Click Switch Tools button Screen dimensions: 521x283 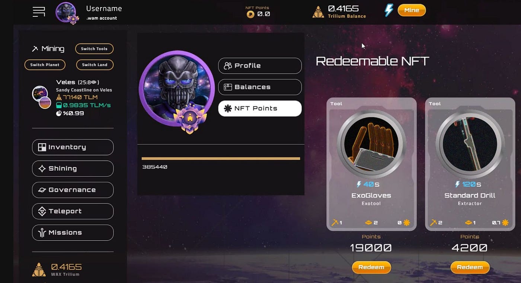coord(94,49)
